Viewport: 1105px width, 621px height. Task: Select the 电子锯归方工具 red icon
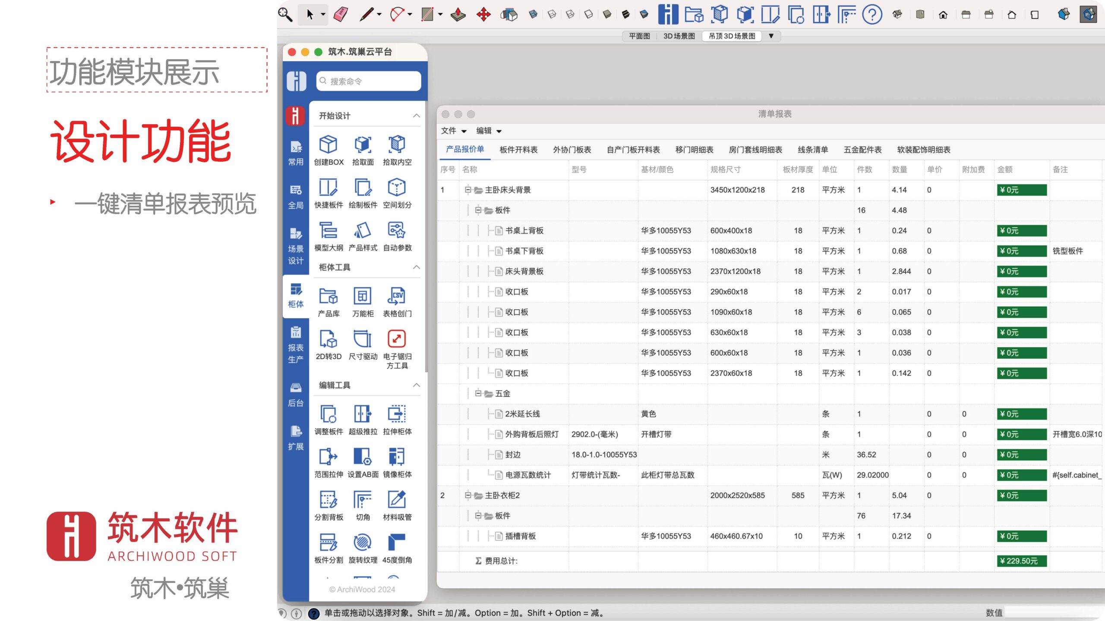pyautogui.click(x=397, y=339)
